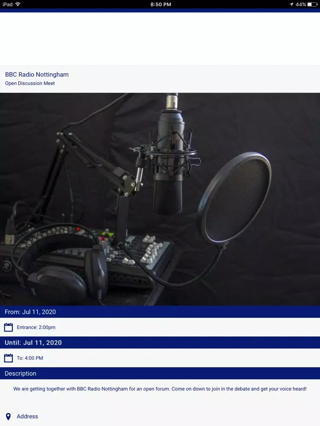Tap the Wi-Fi icon in status bar
This screenshot has width=320, height=426.
(17, 4)
